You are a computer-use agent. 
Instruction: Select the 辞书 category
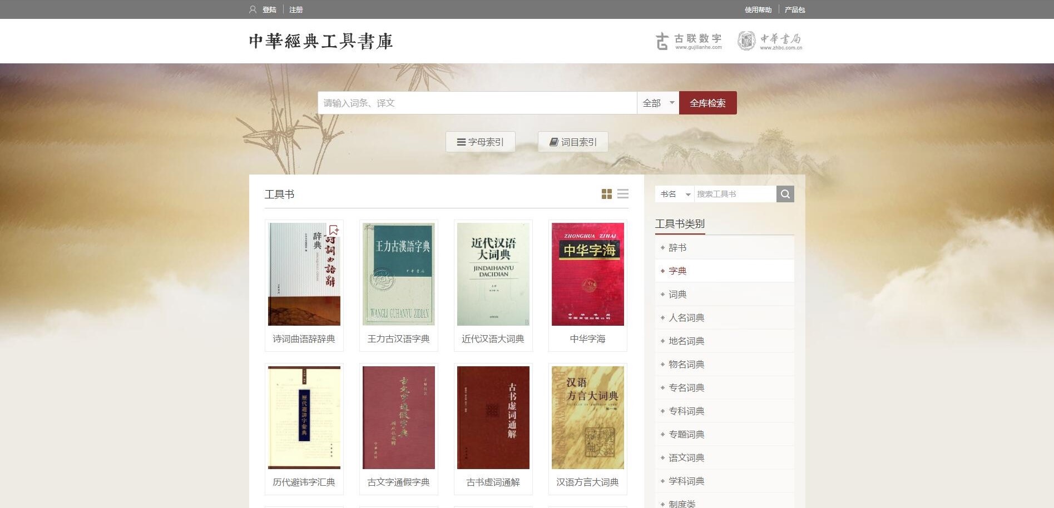point(725,247)
